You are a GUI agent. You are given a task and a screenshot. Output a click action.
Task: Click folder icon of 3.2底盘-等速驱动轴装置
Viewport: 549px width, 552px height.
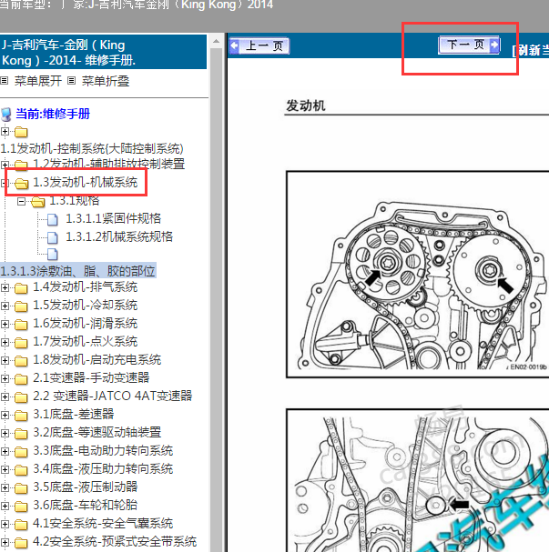coord(21,434)
